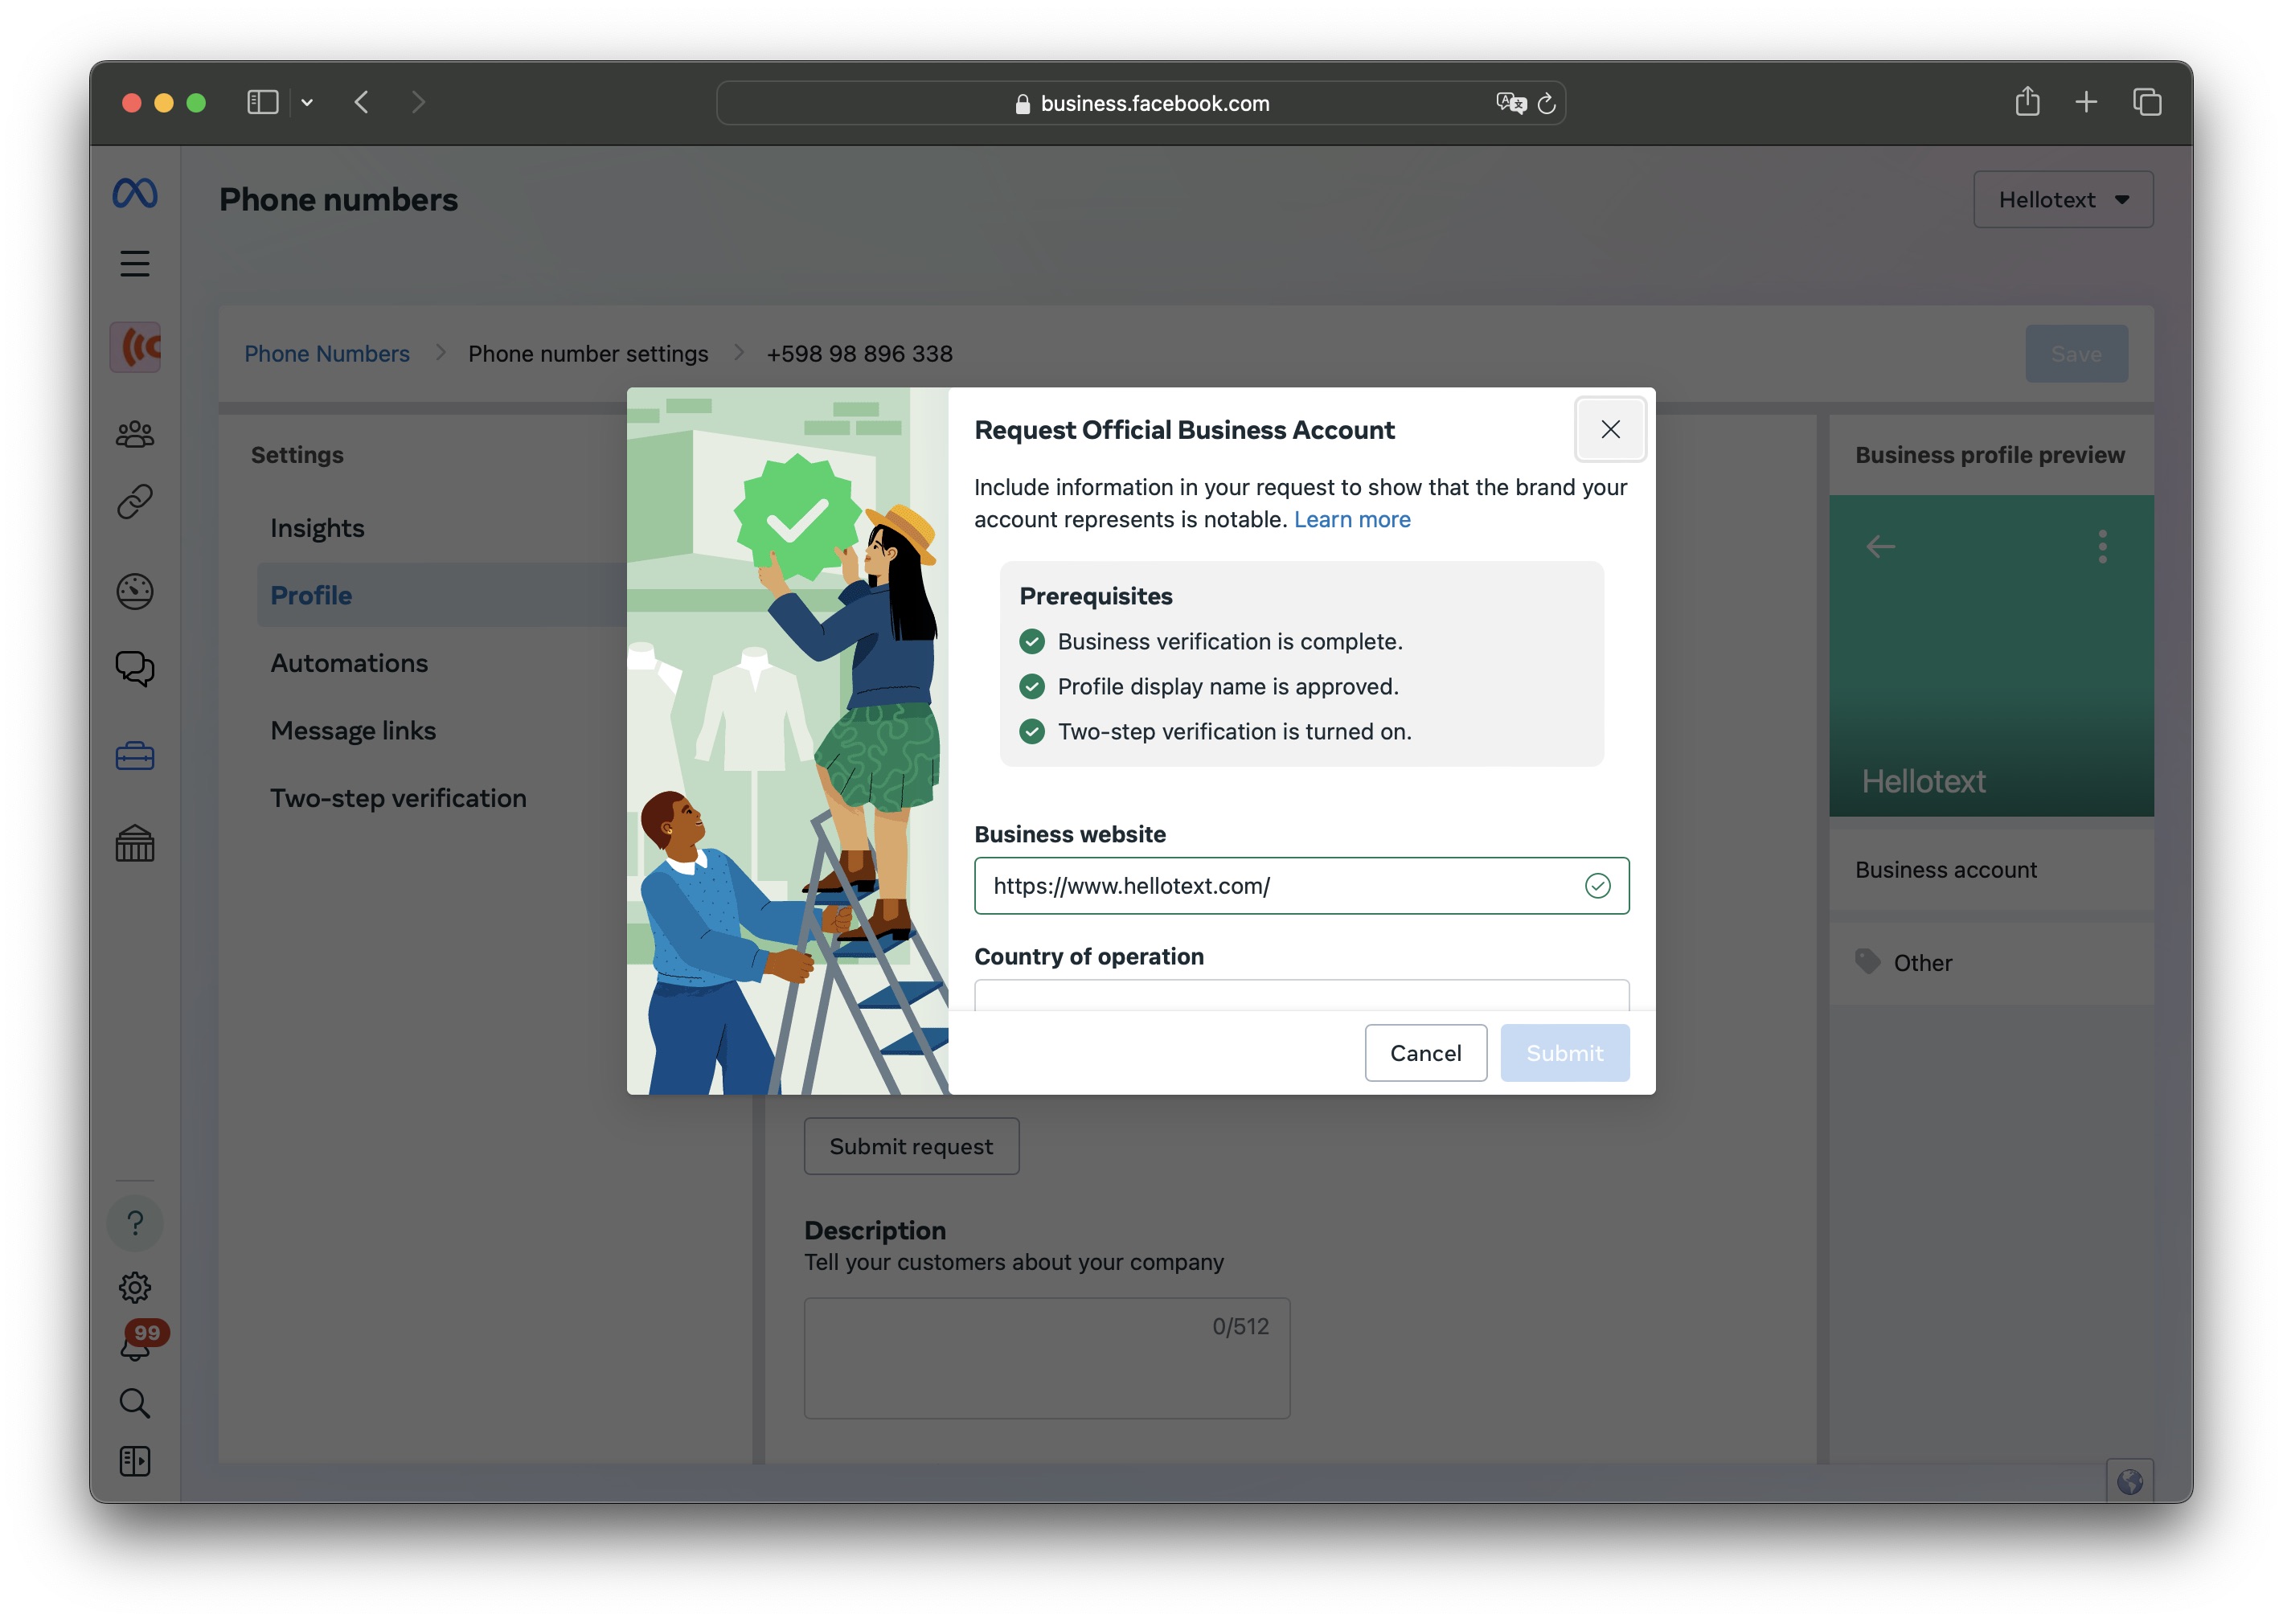Open the gauge dashboard icon in sidebar
The height and width of the screenshot is (1622, 2283).
pos(135,592)
